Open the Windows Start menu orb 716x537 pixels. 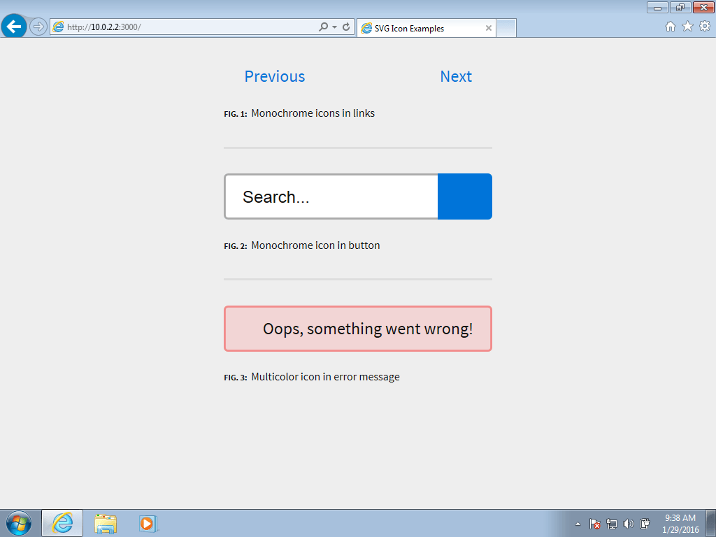point(19,523)
